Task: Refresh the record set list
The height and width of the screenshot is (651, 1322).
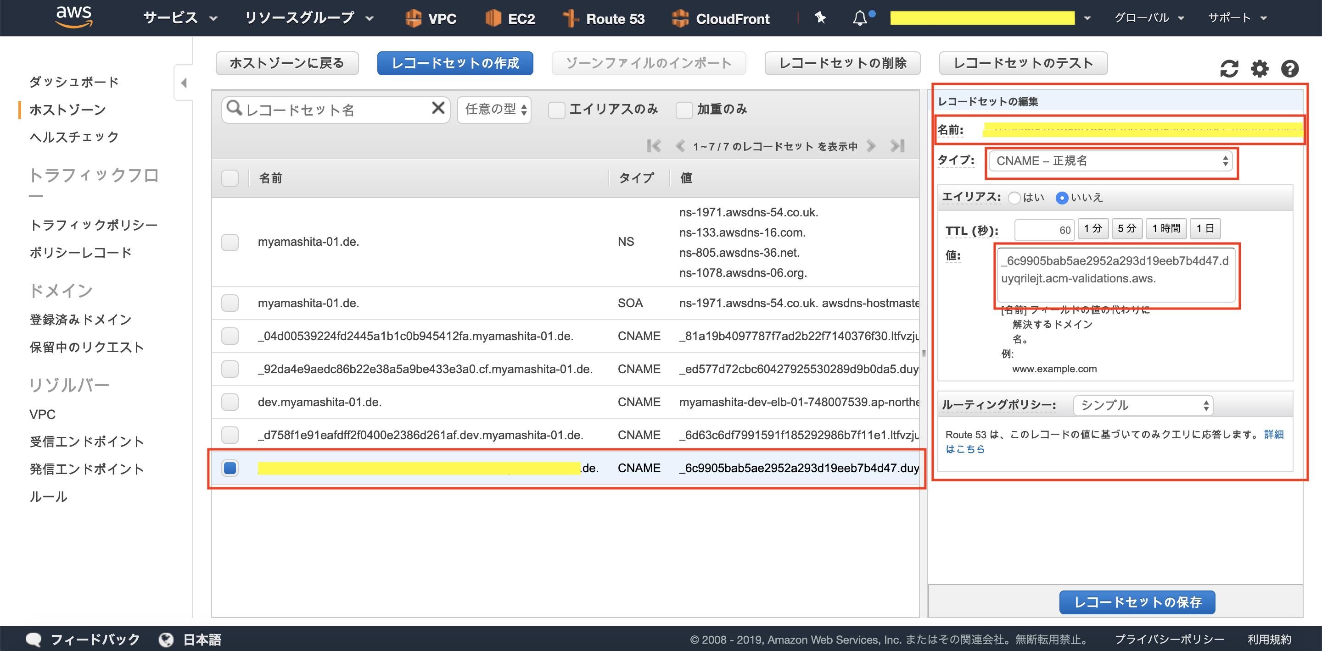Action: [x=1229, y=69]
